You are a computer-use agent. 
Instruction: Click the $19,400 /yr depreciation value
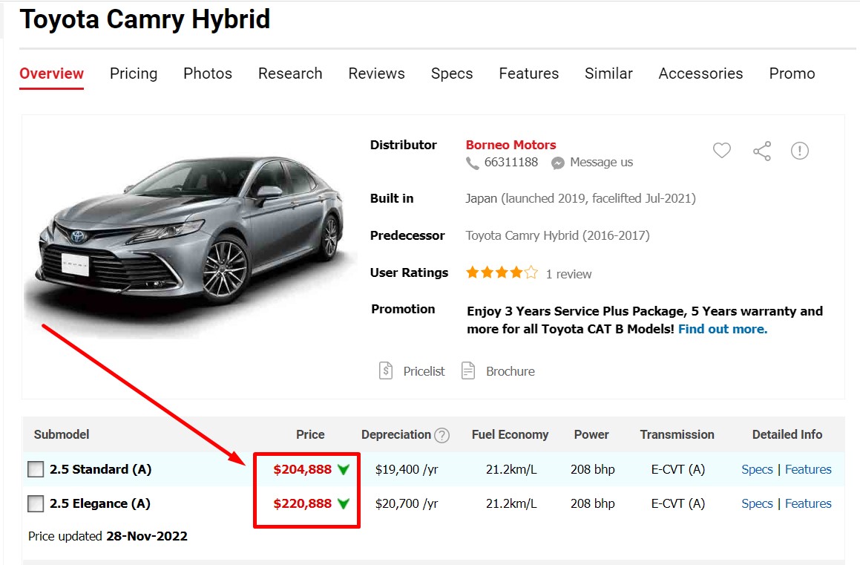click(407, 469)
